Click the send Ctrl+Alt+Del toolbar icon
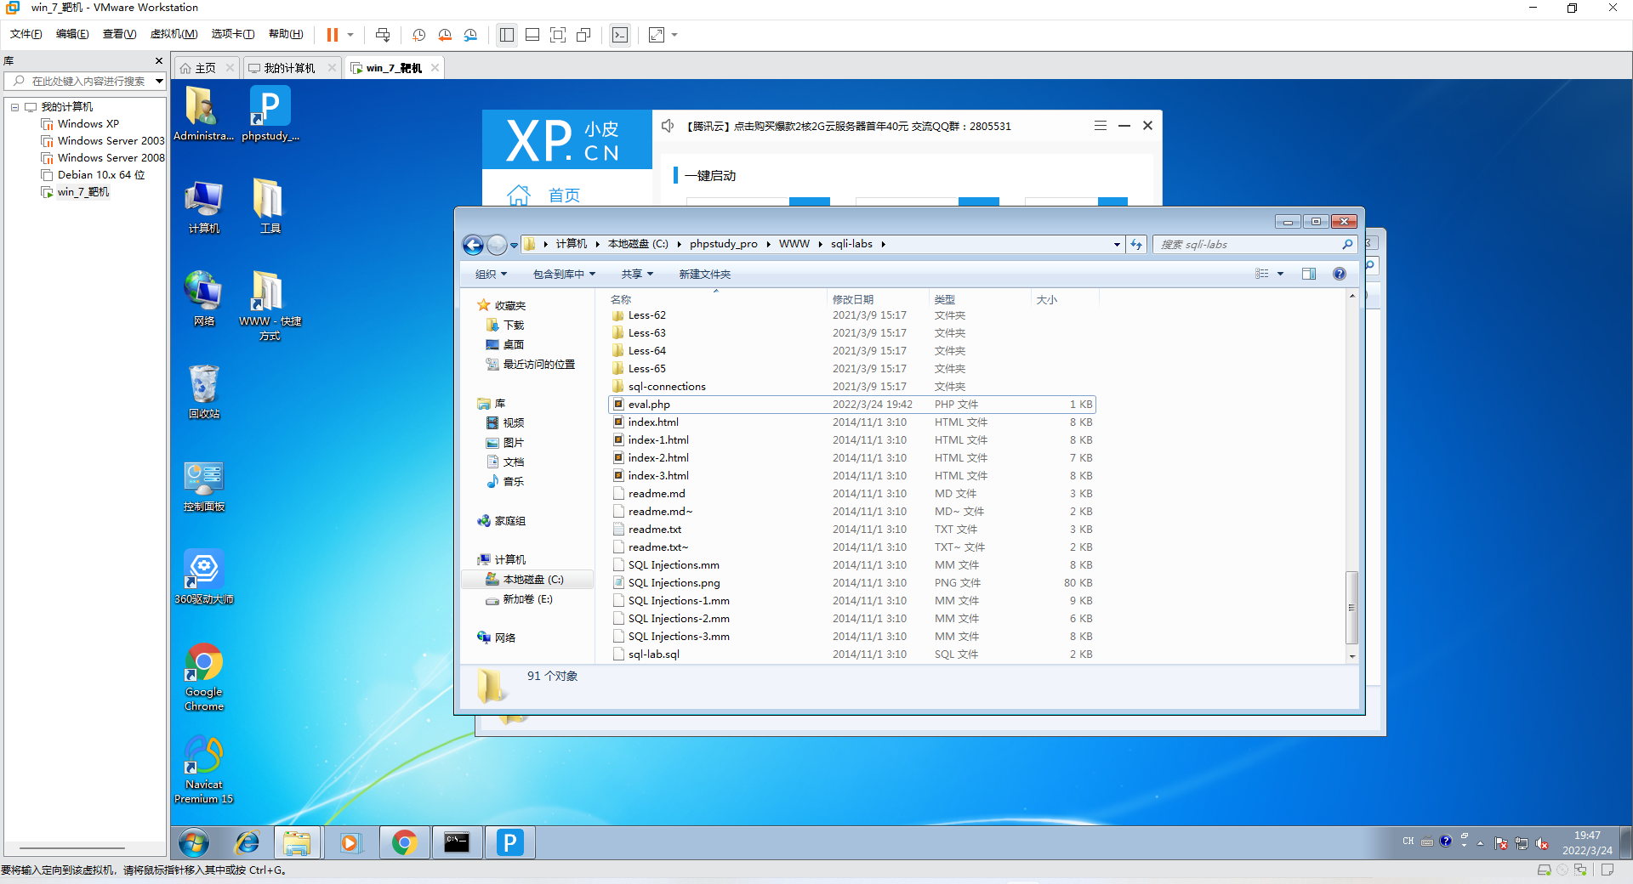Screen dimensions: 1633x884 point(383,35)
